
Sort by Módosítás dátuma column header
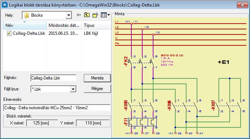point(64,25)
